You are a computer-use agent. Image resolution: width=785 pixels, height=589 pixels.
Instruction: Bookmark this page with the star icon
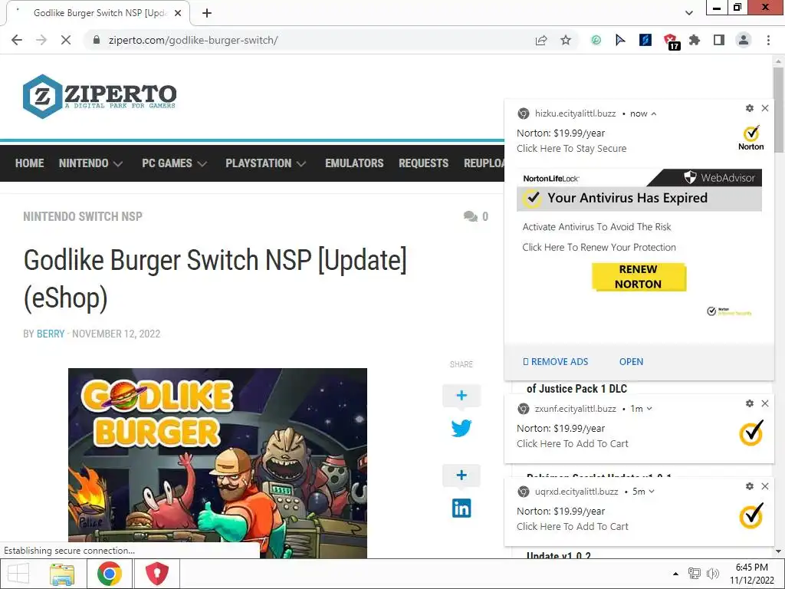pyautogui.click(x=566, y=40)
